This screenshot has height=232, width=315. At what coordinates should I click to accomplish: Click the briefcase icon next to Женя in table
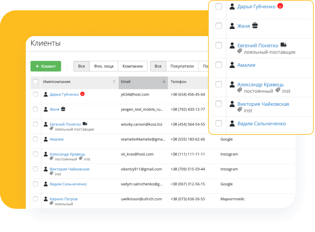point(63,109)
